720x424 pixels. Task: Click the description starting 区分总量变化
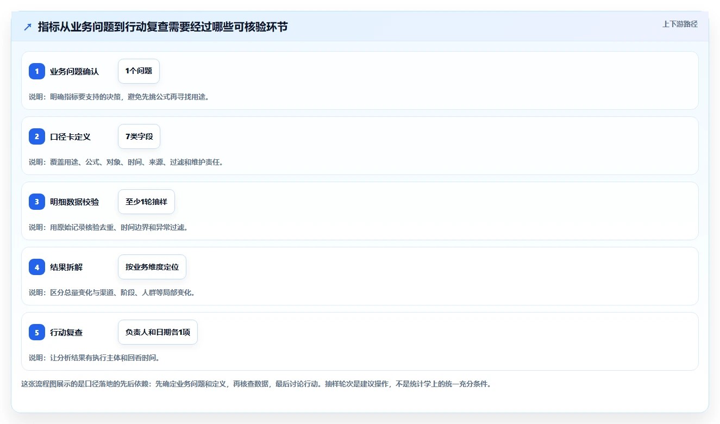pos(112,292)
